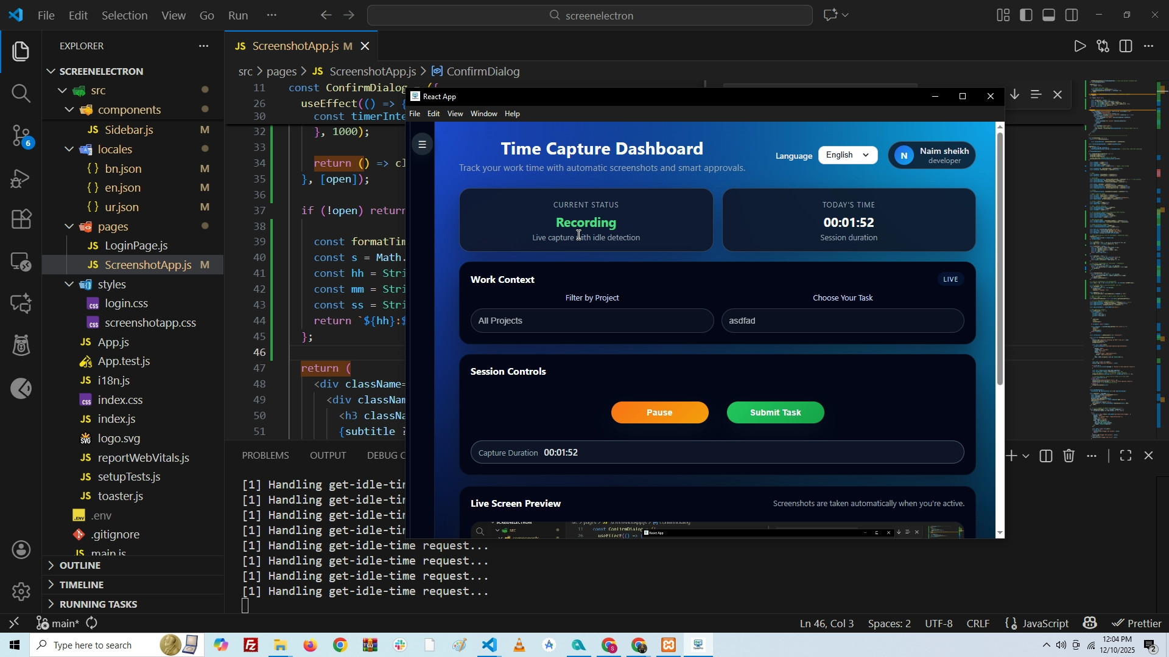Click the green Submit Task button

coord(775,413)
